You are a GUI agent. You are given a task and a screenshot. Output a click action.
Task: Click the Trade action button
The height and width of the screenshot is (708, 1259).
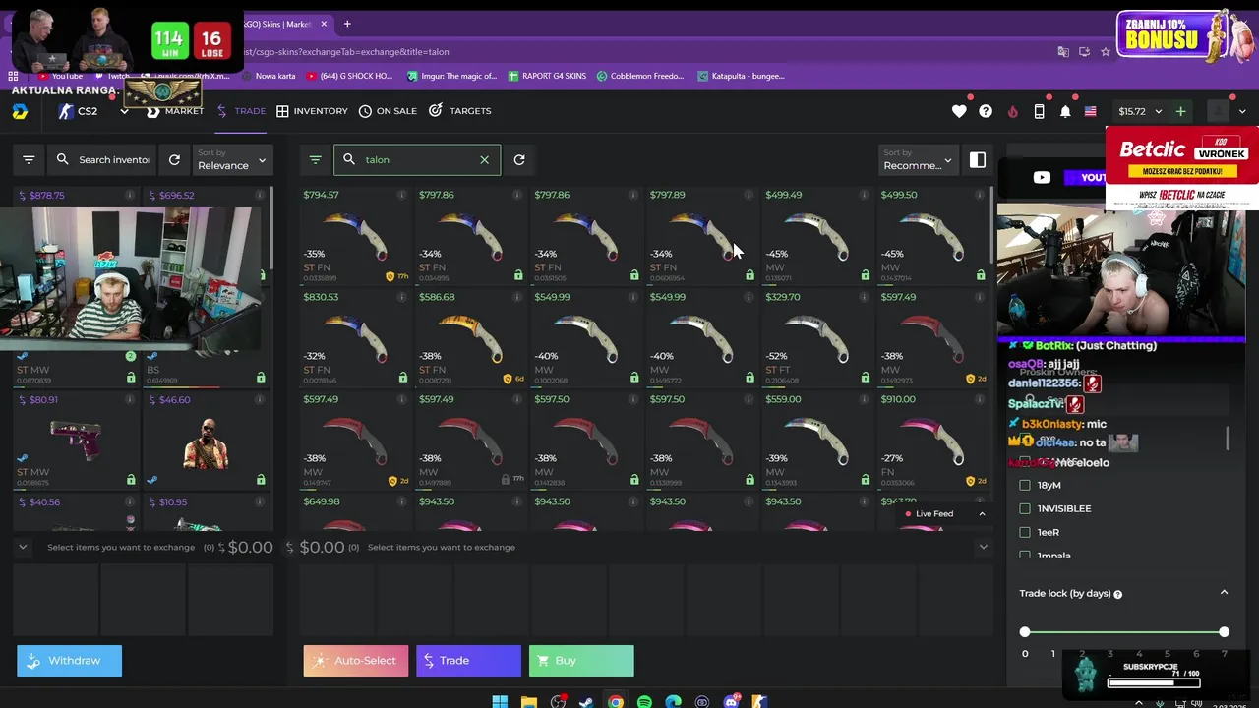point(468,661)
